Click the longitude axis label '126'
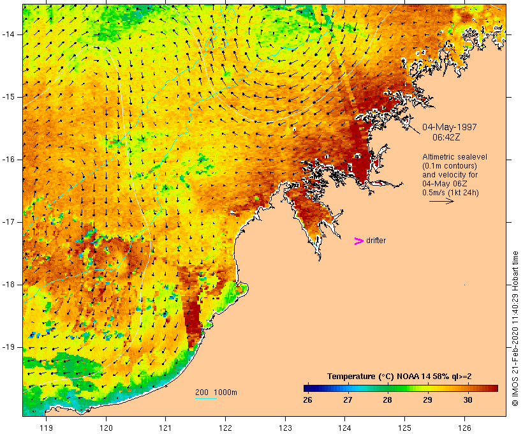 coord(464,428)
